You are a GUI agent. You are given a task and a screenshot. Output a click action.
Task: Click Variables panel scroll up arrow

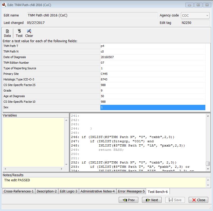click(x=66, y=120)
